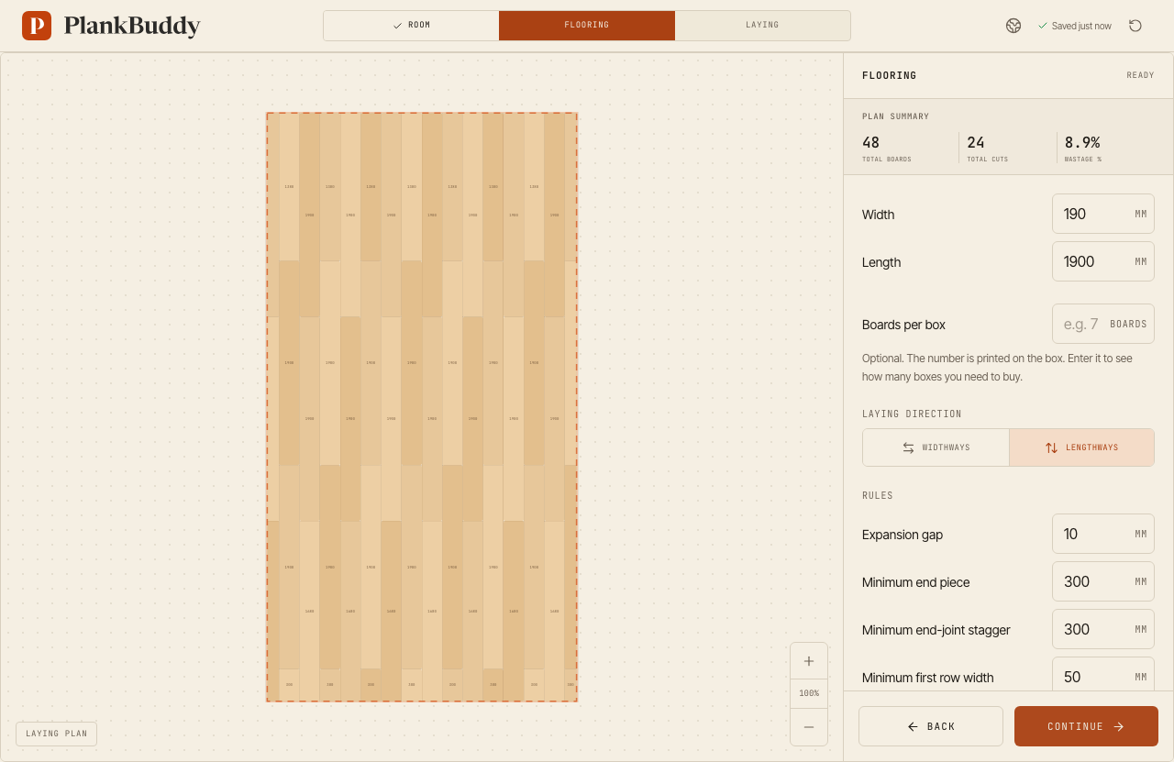Click the PlankBuddy logo icon

(x=37, y=26)
